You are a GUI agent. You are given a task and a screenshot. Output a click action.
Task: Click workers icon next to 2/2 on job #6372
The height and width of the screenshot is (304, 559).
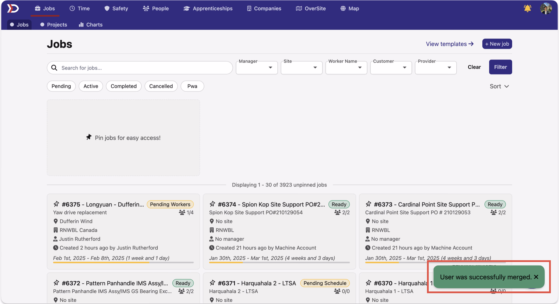[181, 291]
